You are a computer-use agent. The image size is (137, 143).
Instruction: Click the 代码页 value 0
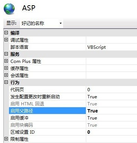(88, 89)
